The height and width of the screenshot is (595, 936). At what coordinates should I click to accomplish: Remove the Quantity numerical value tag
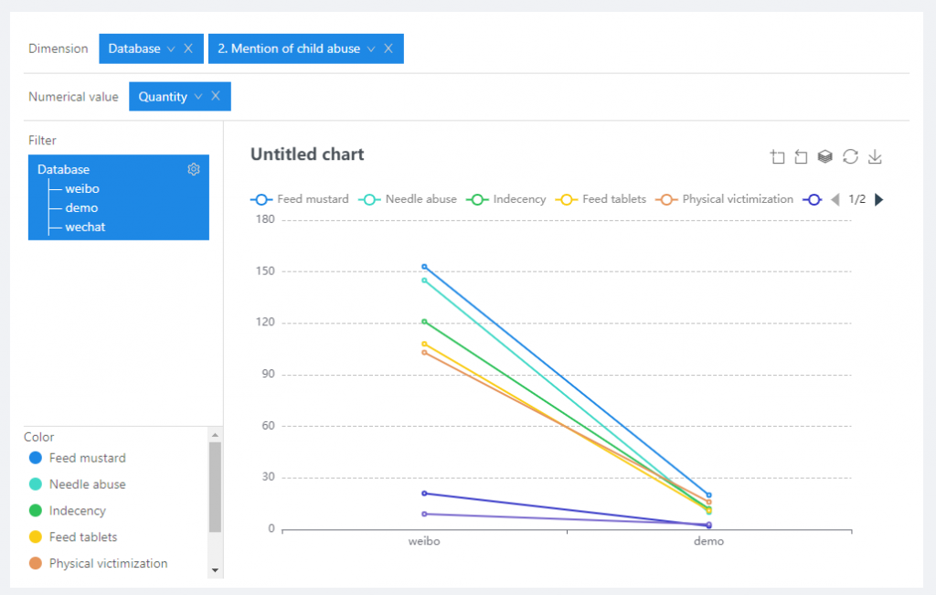point(216,96)
